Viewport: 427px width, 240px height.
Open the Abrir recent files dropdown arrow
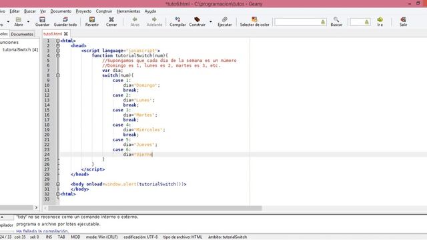(28, 21)
